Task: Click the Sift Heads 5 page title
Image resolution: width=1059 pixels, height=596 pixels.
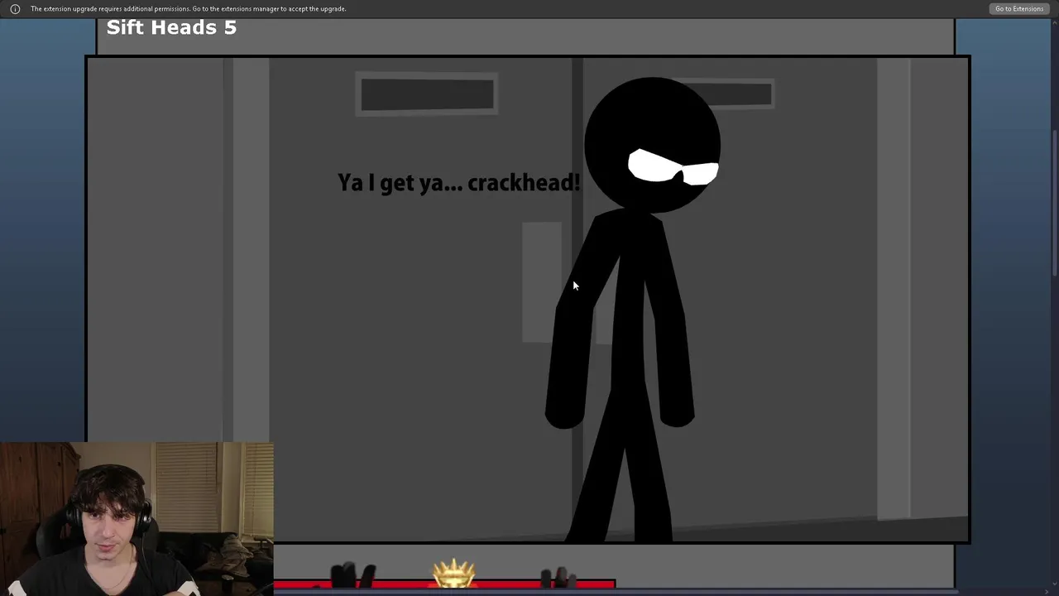Action: [171, 27]
